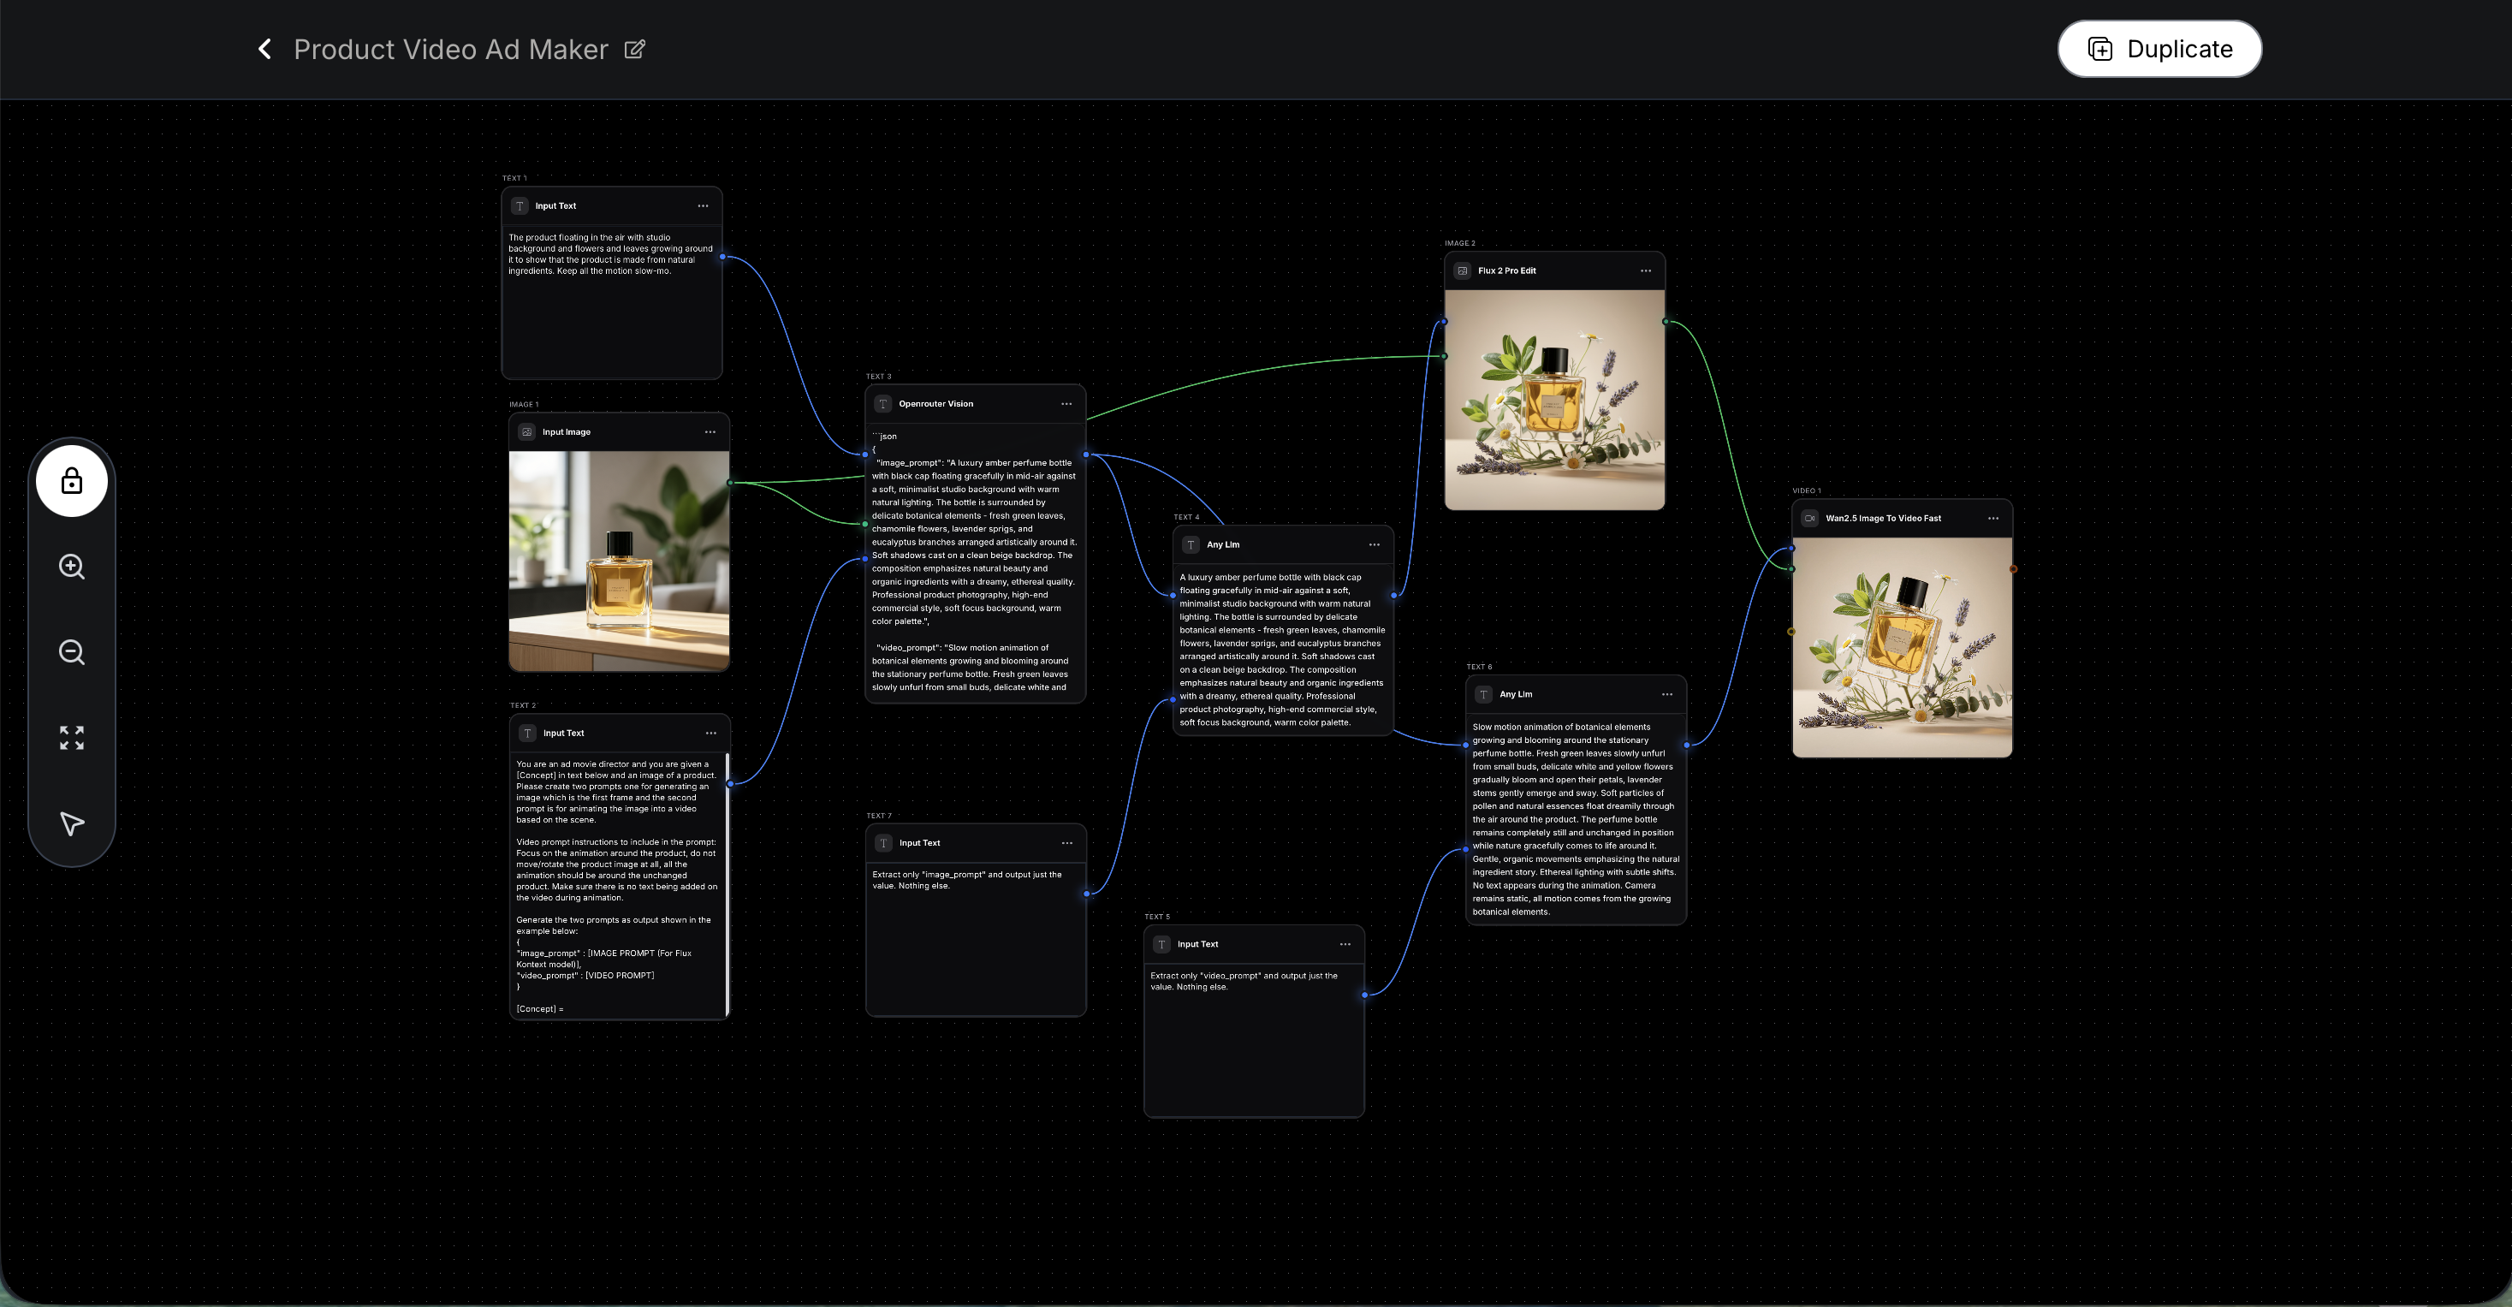The width and height of the screenshot is (2512, 1307).
Task: Fit canvas to view
Action: pyautogui.click(x=71, y=738)
